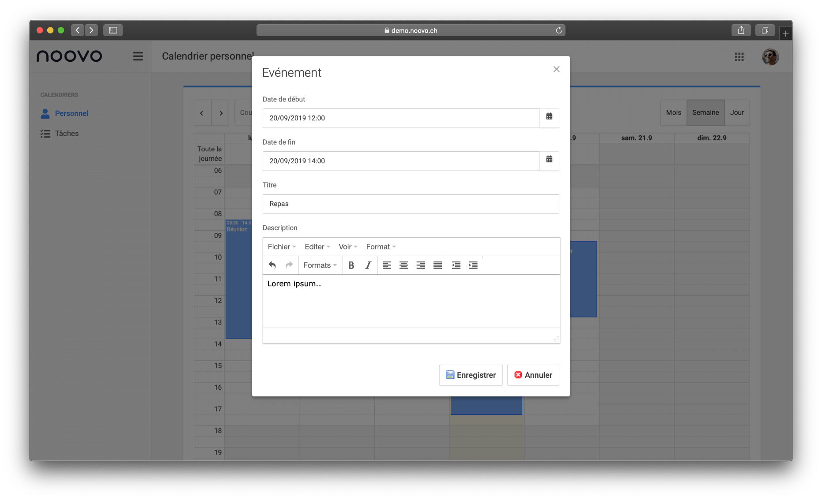The height and width of the screenshot is (500, 822).
Task: Expand the Formats dropdown
Action: [x=320, y=265]
